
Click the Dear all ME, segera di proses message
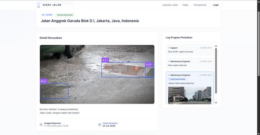(180, 52)
